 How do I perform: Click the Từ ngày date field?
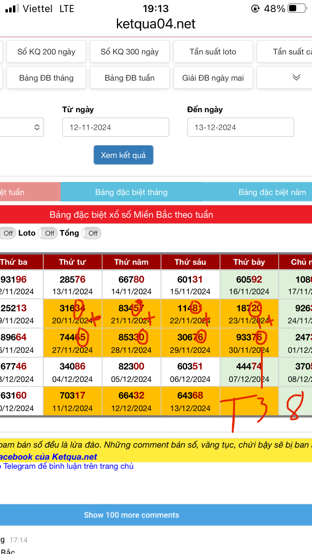coord(115,127)
